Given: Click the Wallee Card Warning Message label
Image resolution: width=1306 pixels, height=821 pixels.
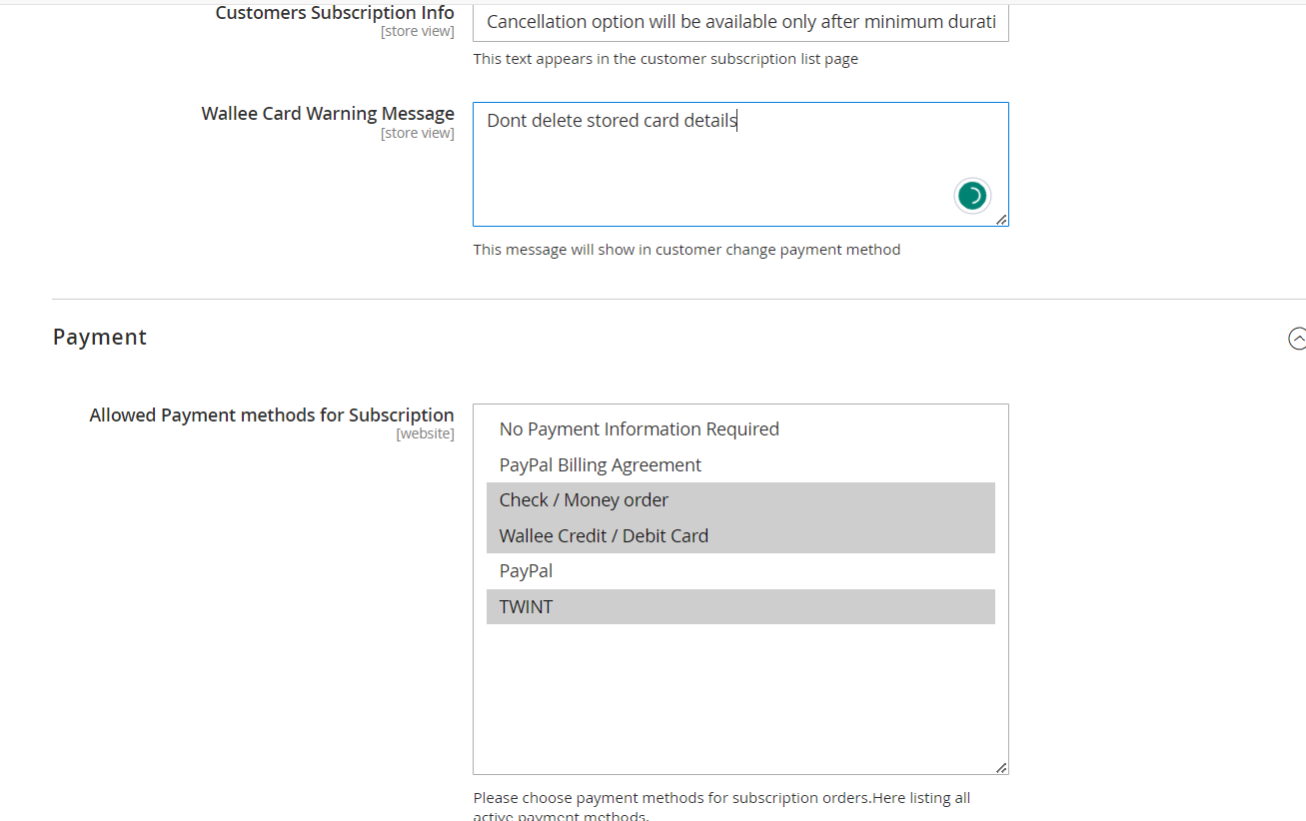Looking at the screenshot, I should [x=328, y=114].
